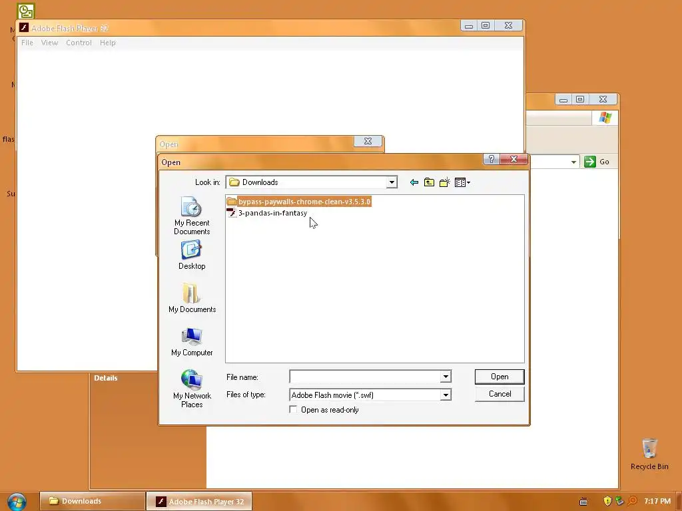This screenshot has width=682, height=511.
Task: Open the View menu in Flash Player
Action: click(49, 43)
